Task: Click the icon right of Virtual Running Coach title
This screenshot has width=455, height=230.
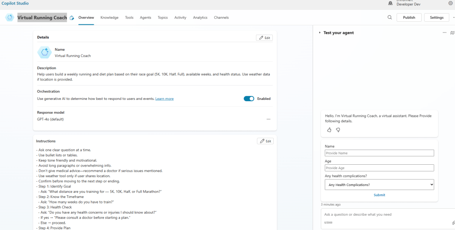Action: coord(72,18)
